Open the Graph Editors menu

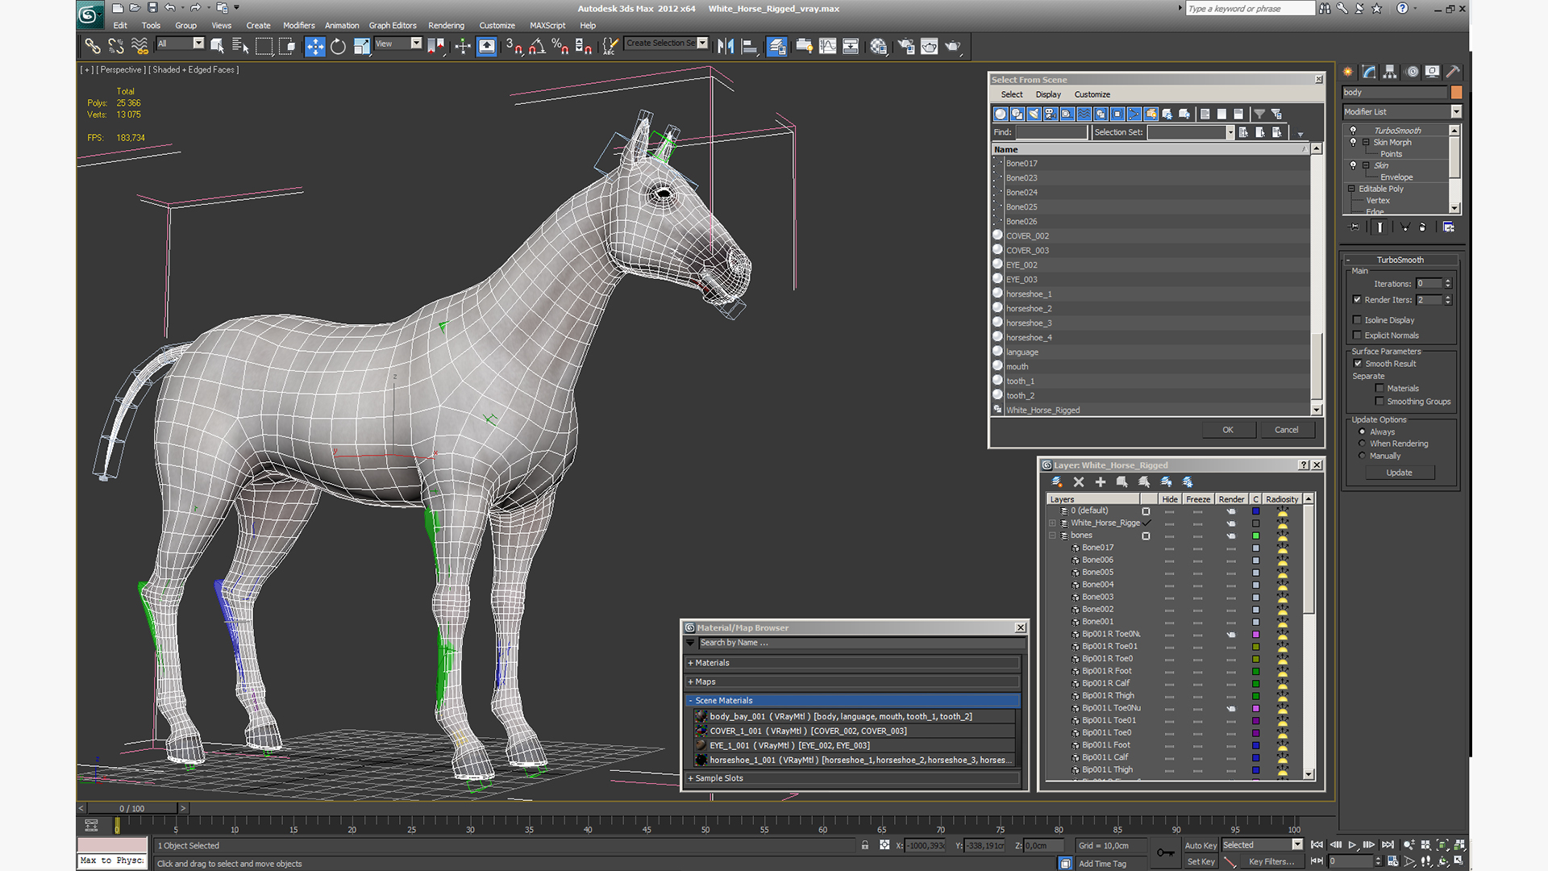point(393,25)
